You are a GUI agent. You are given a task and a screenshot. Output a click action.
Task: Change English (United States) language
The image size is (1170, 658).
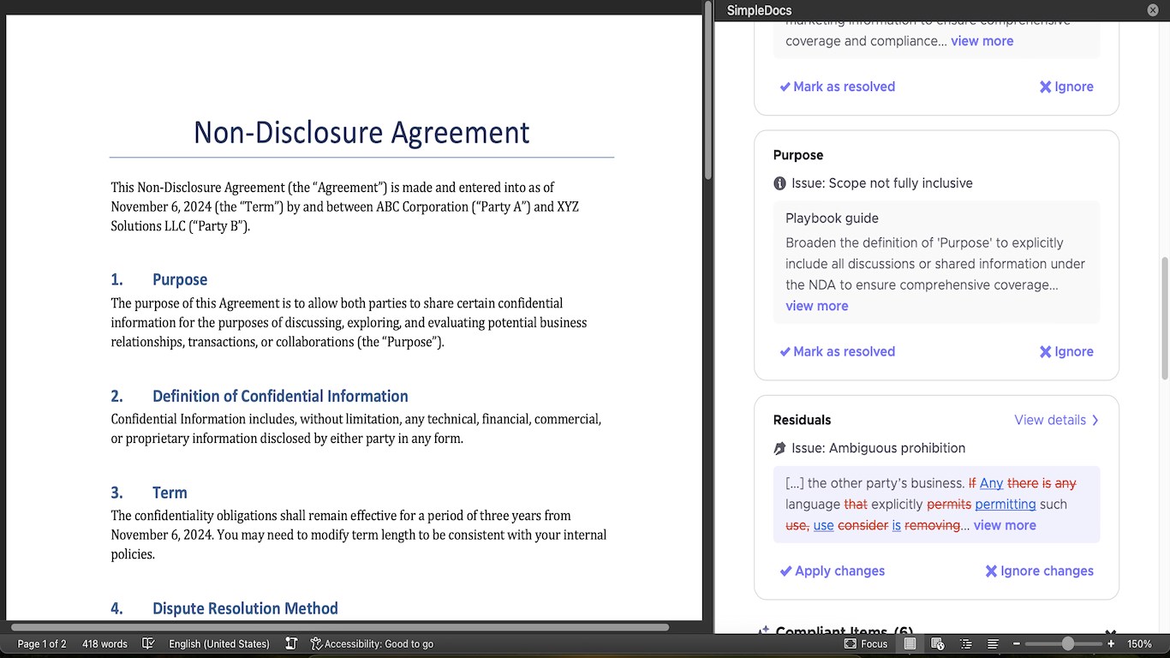point(219,643)
